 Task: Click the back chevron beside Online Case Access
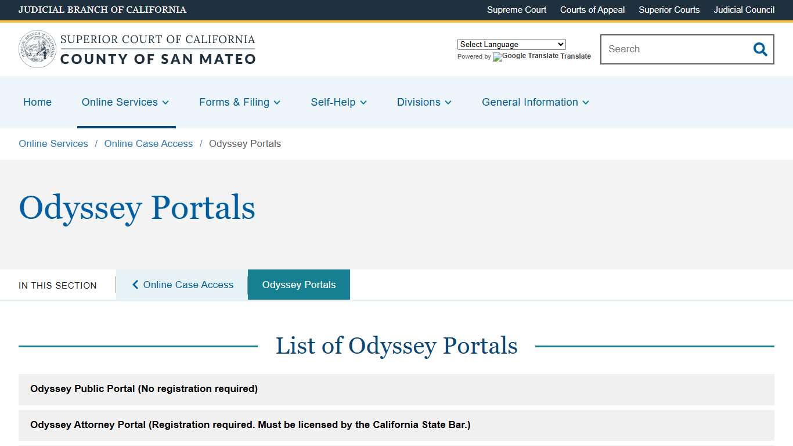pyautogui.click(x=135, y=285)
